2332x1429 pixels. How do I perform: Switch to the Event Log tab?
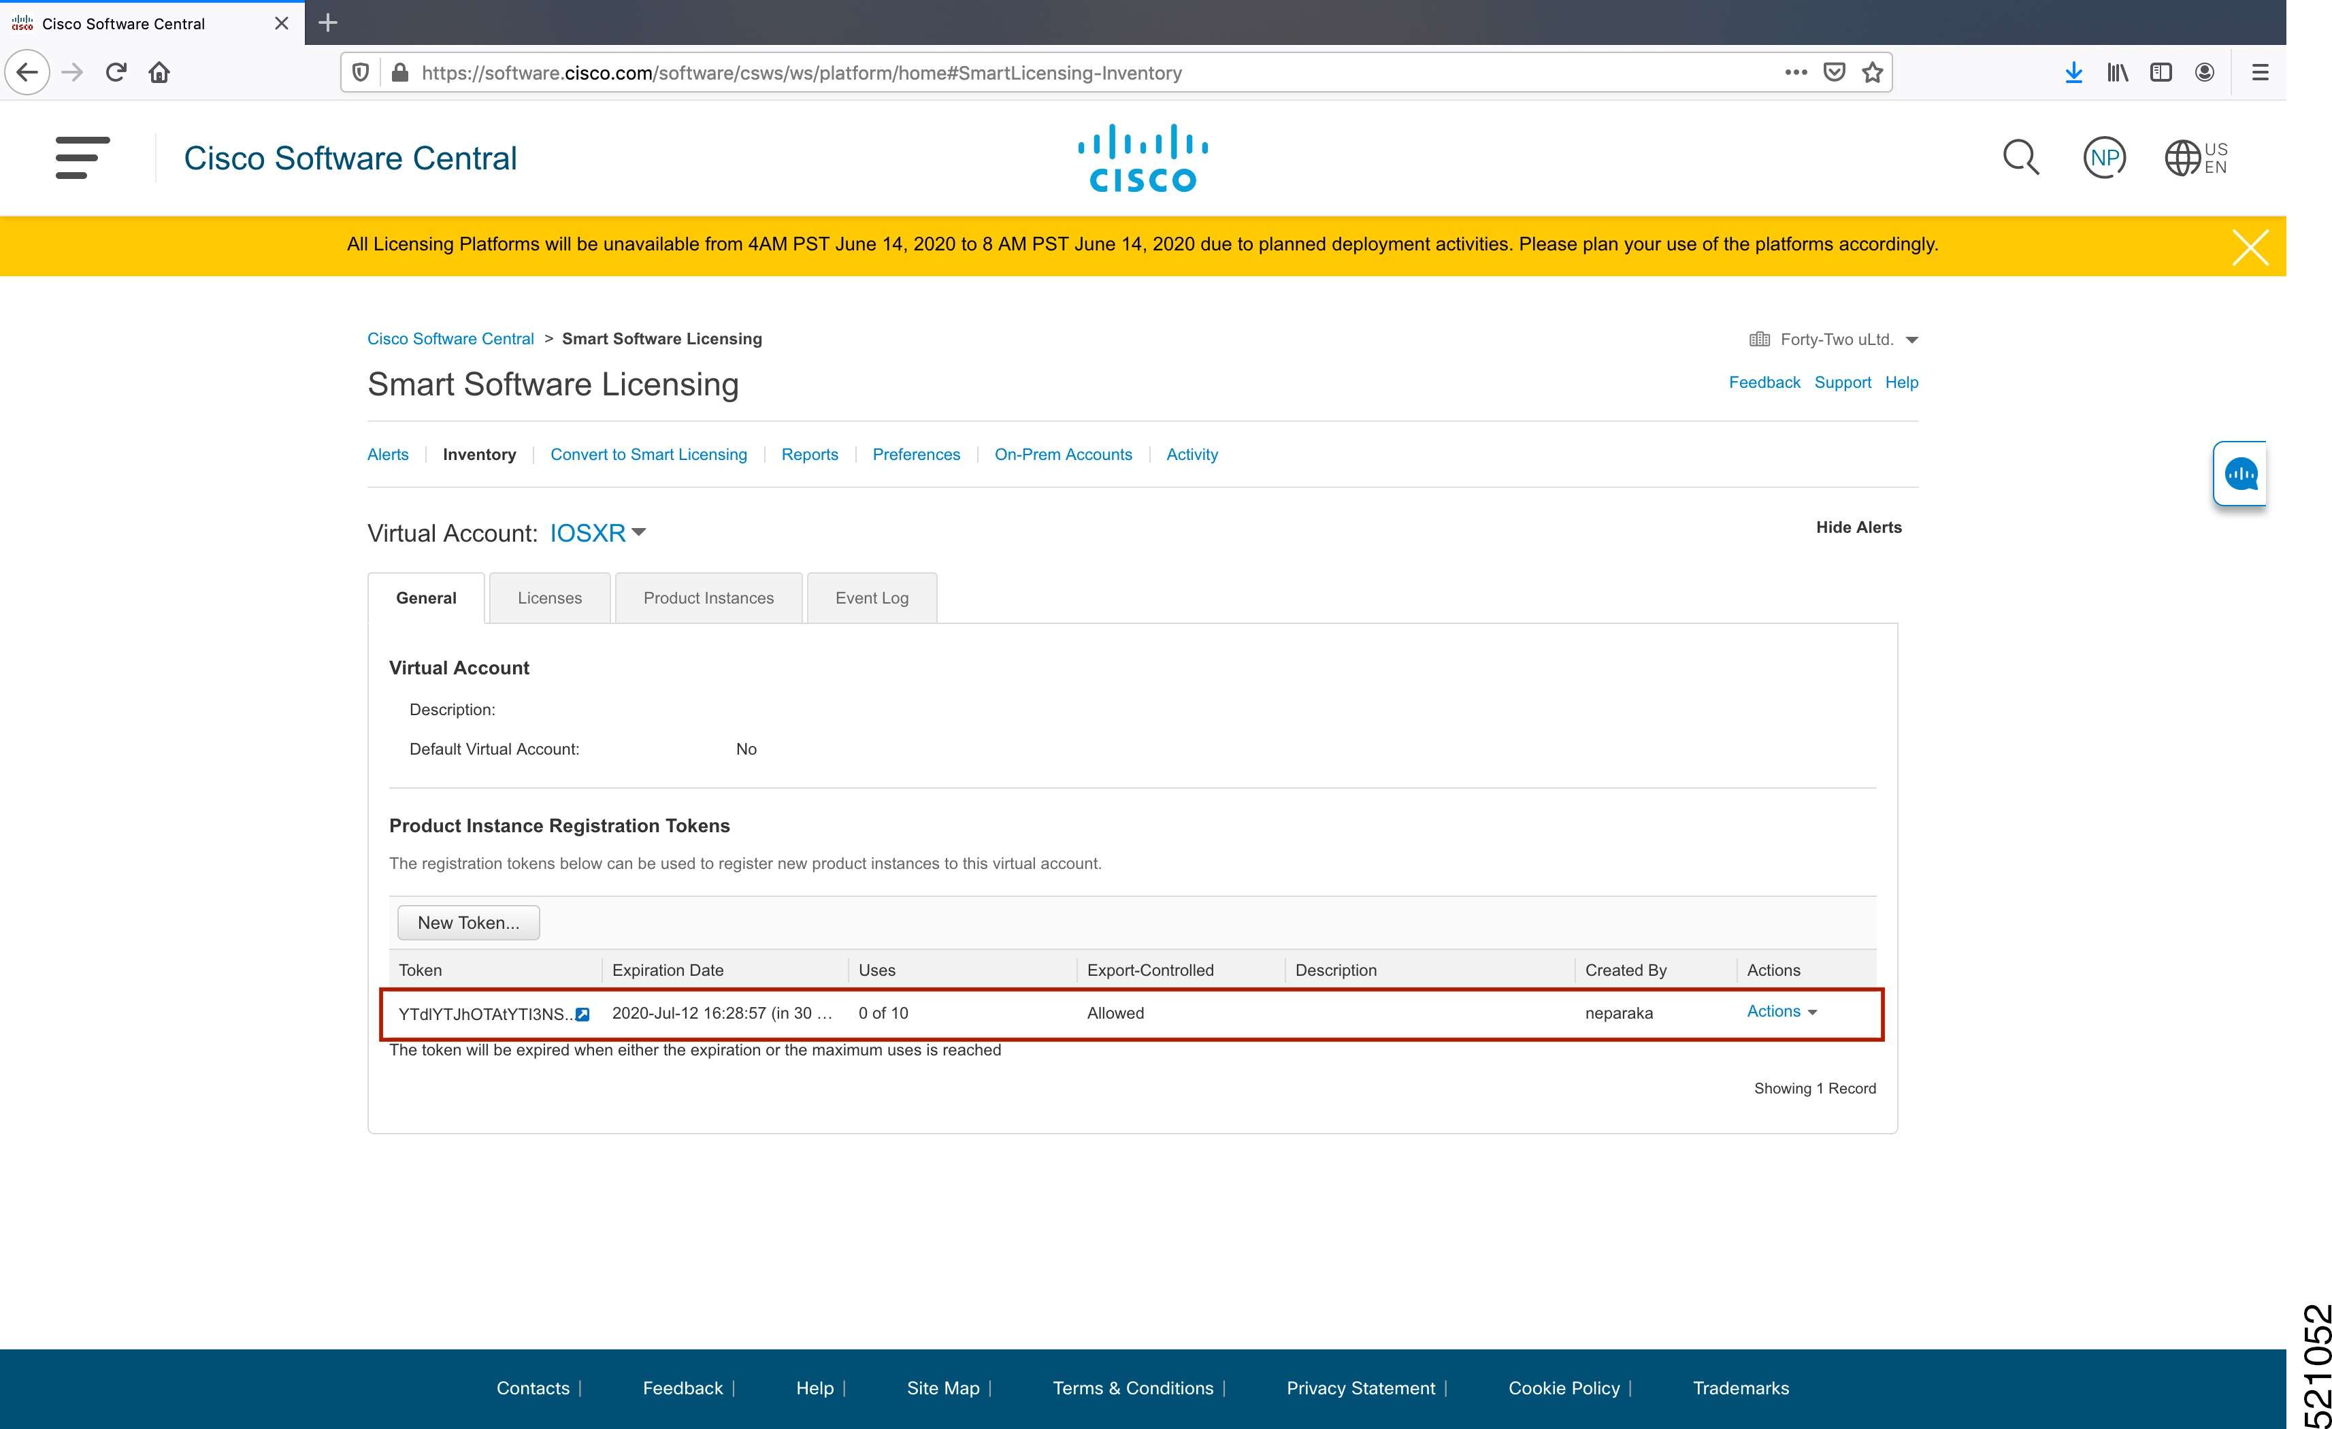click(x=871, y=597)
